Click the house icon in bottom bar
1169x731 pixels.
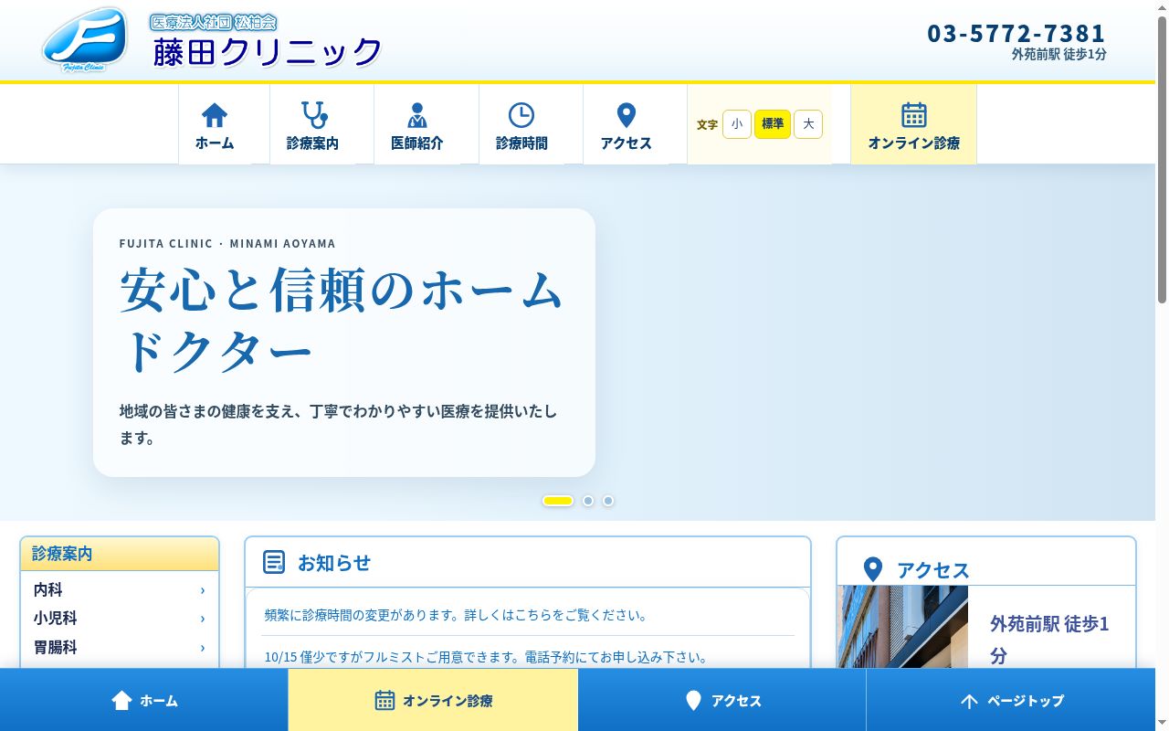[121, 701]
